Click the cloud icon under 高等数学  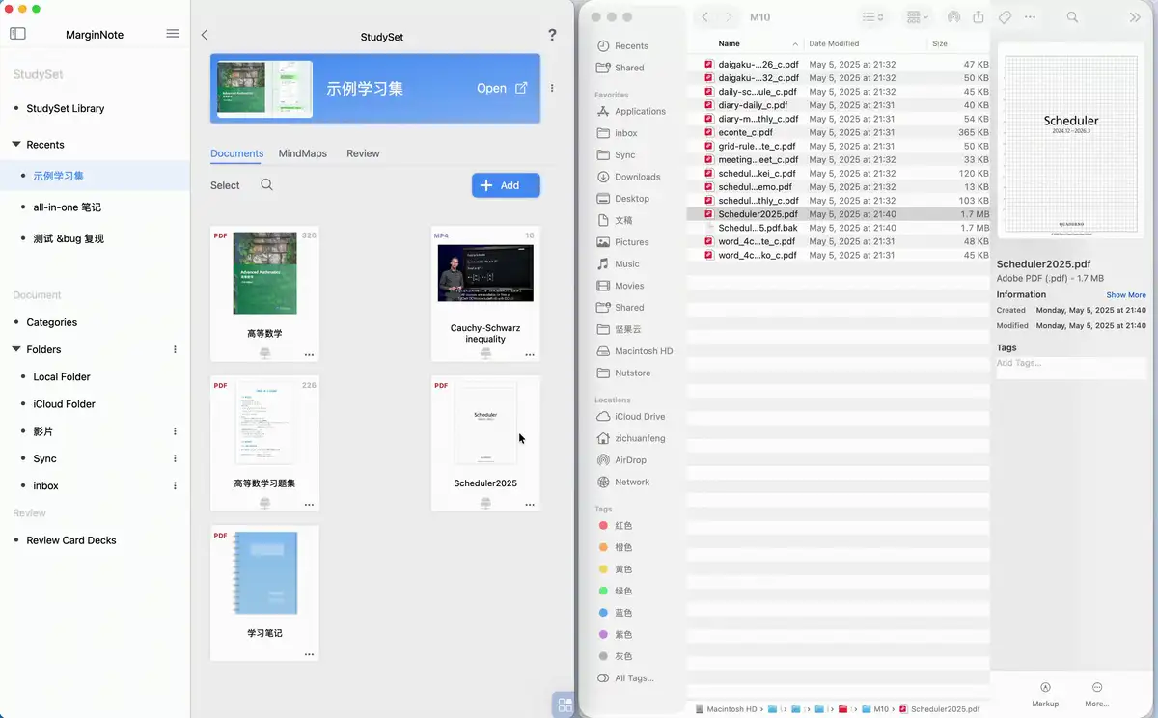click(264, 353)
